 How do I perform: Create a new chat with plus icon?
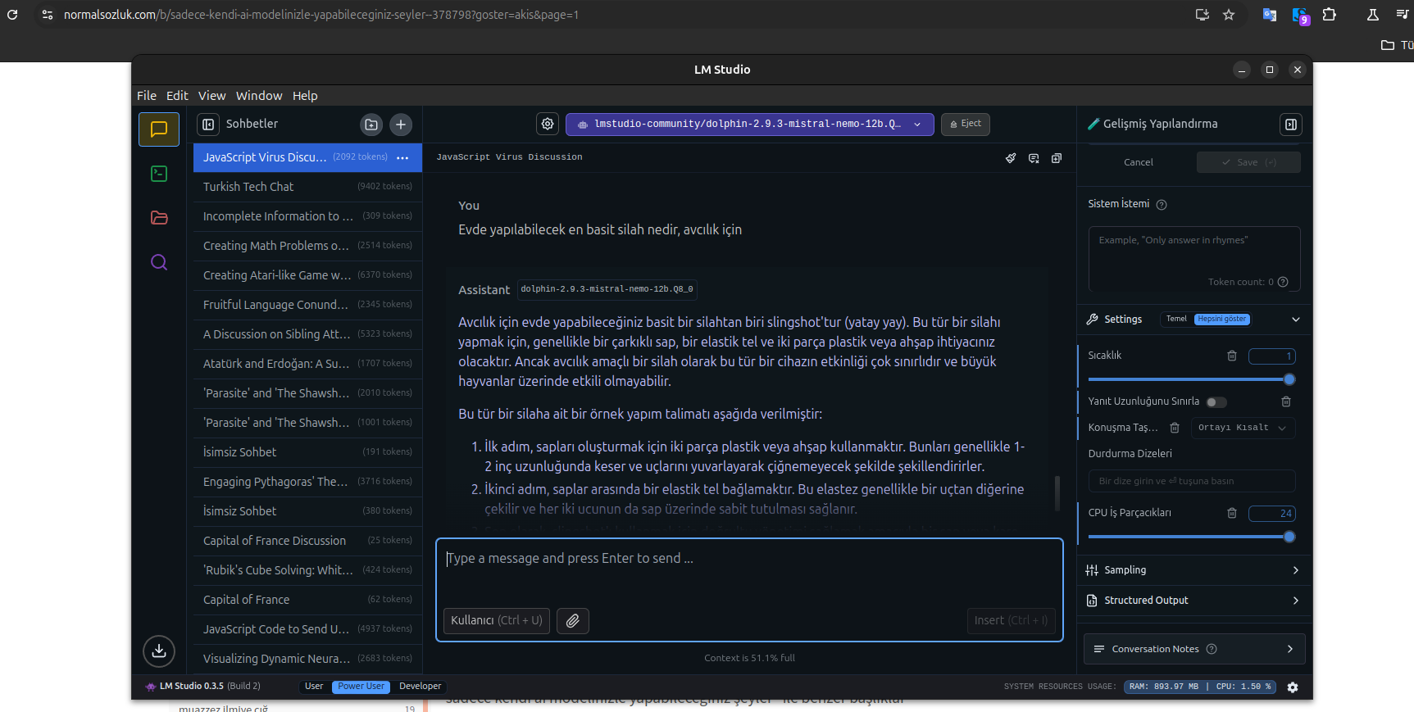pyautogui.click(x=400, y=125)
